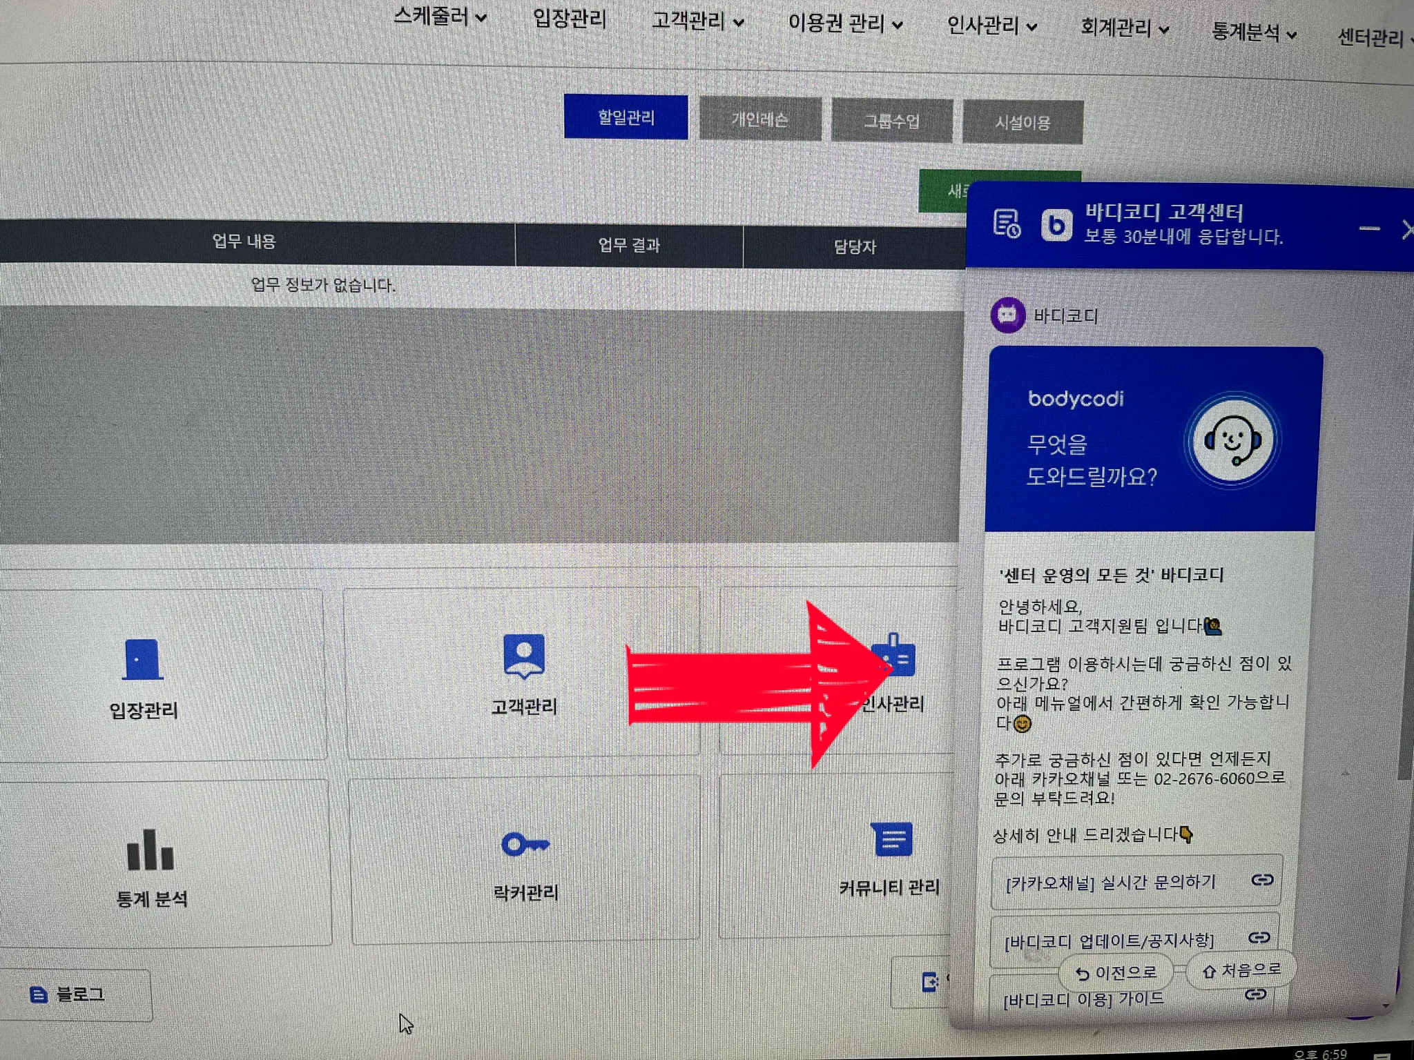Switch to the 그룹수업 tab

[x=891, y=121]
